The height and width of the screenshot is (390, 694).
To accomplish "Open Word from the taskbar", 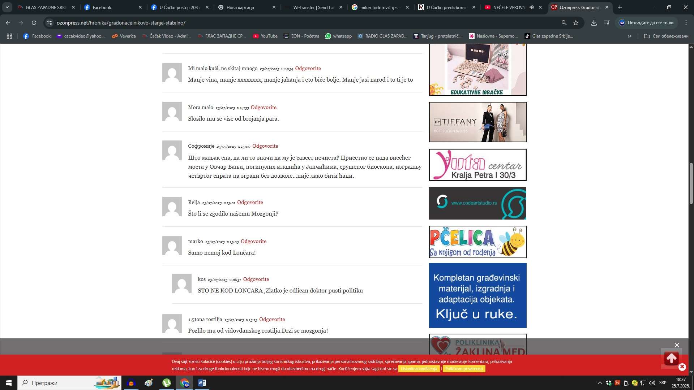I will click(202, 383).
